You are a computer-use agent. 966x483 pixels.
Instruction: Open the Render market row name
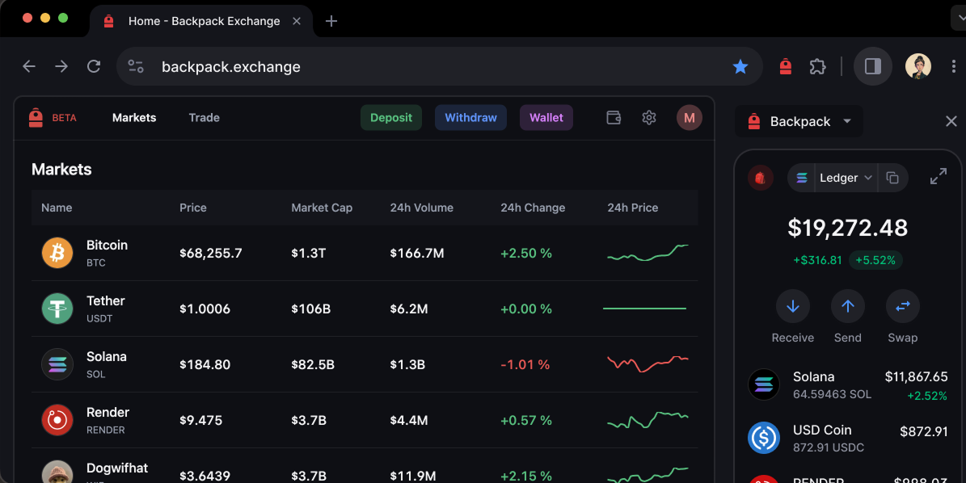pos(108,412)
